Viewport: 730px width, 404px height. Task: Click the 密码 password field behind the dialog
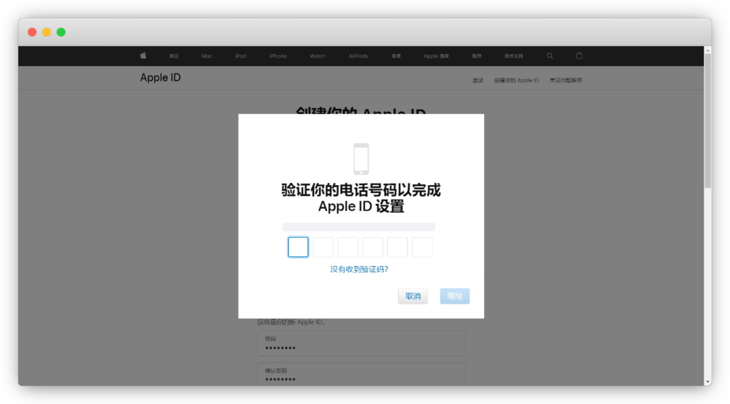pos(361,343)
